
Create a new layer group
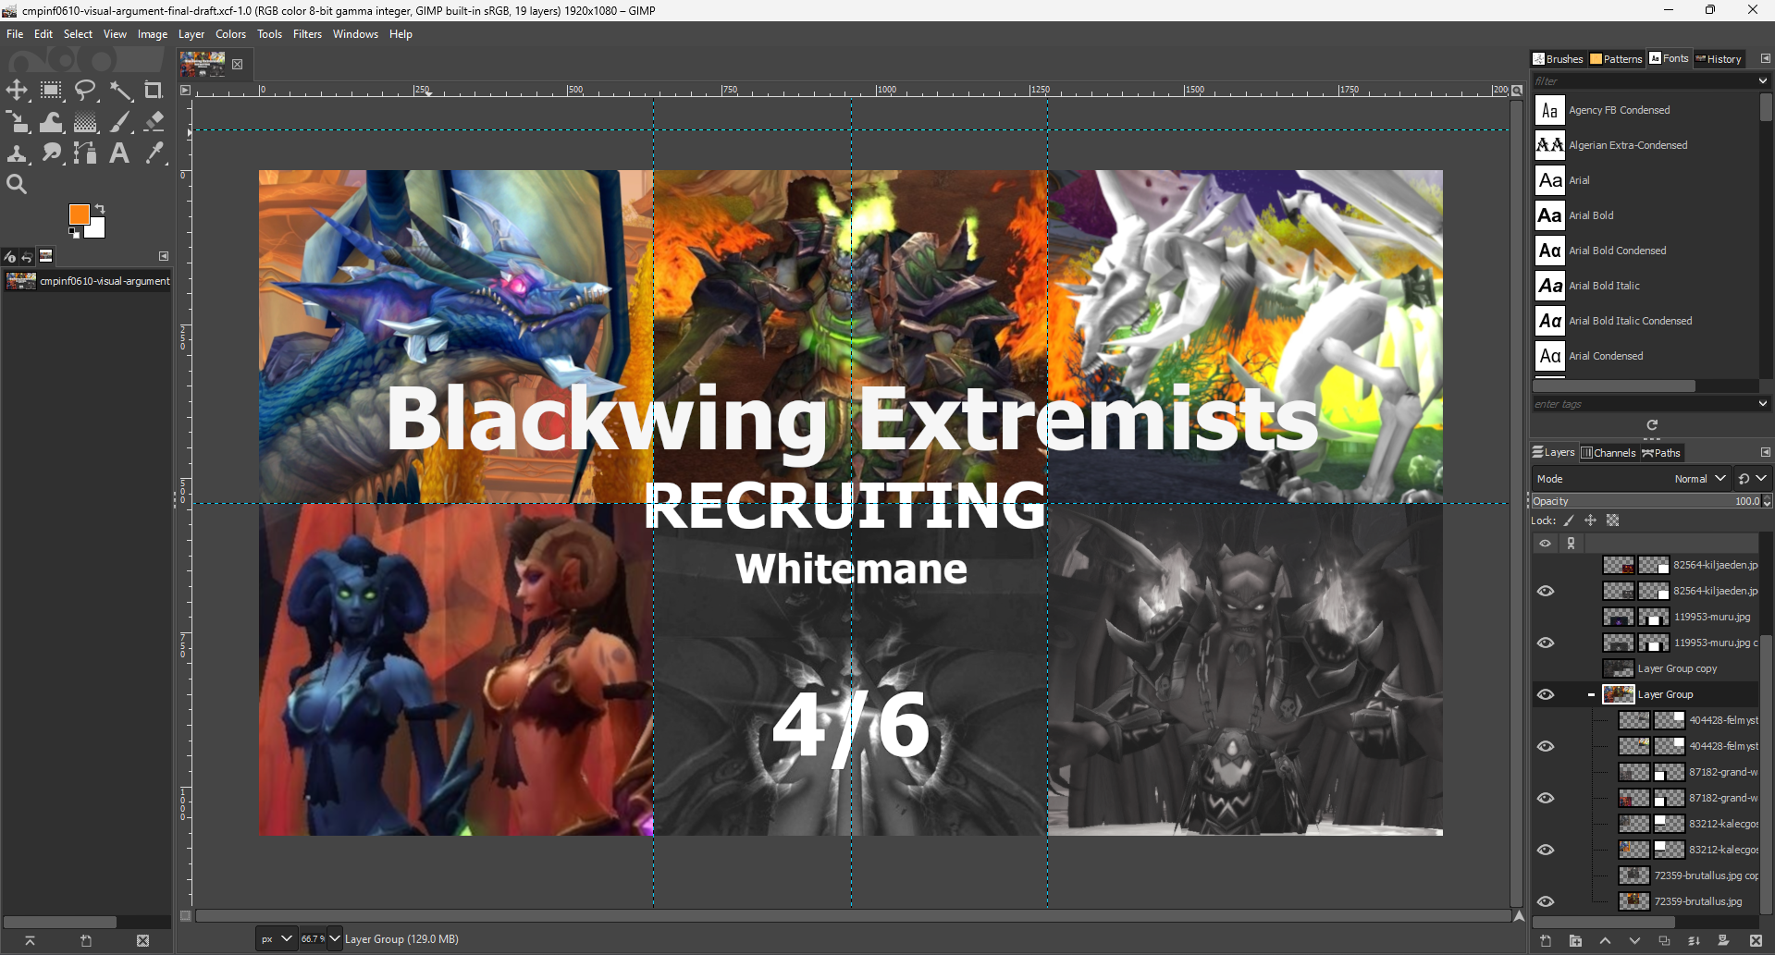1575,941
